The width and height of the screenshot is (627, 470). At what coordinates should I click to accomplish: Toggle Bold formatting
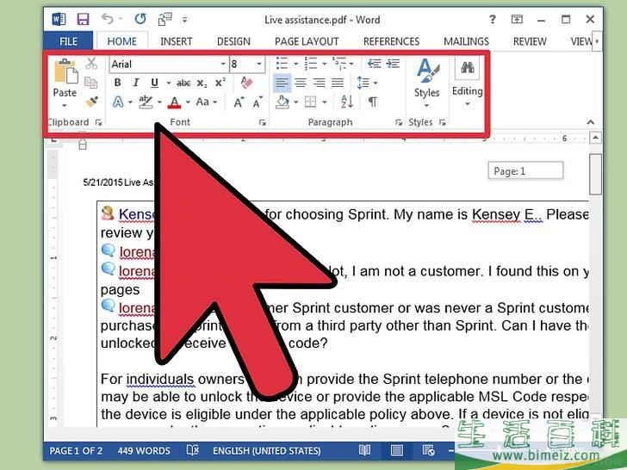117,83
